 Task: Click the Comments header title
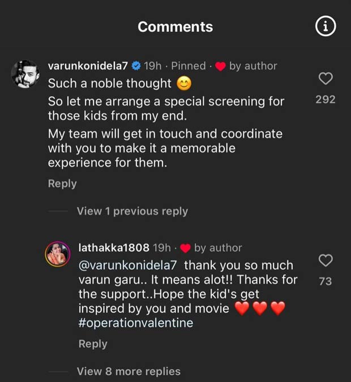pyautogui.click(x=175, y=27)
